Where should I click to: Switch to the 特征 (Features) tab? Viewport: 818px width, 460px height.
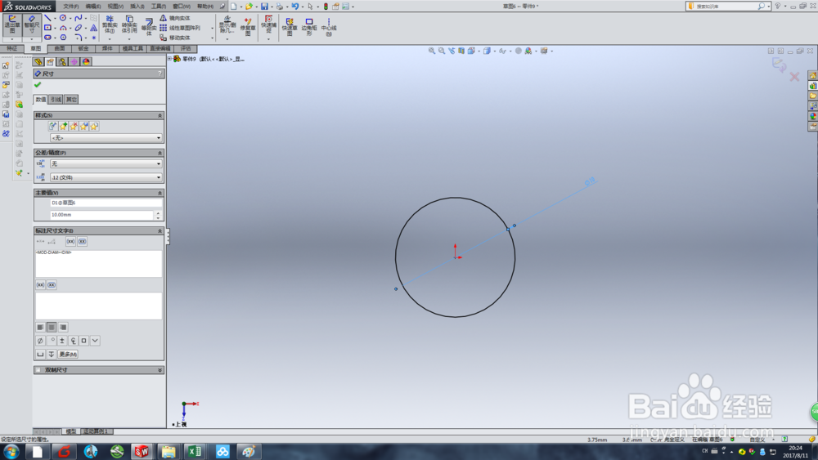(x=11, y=48)
